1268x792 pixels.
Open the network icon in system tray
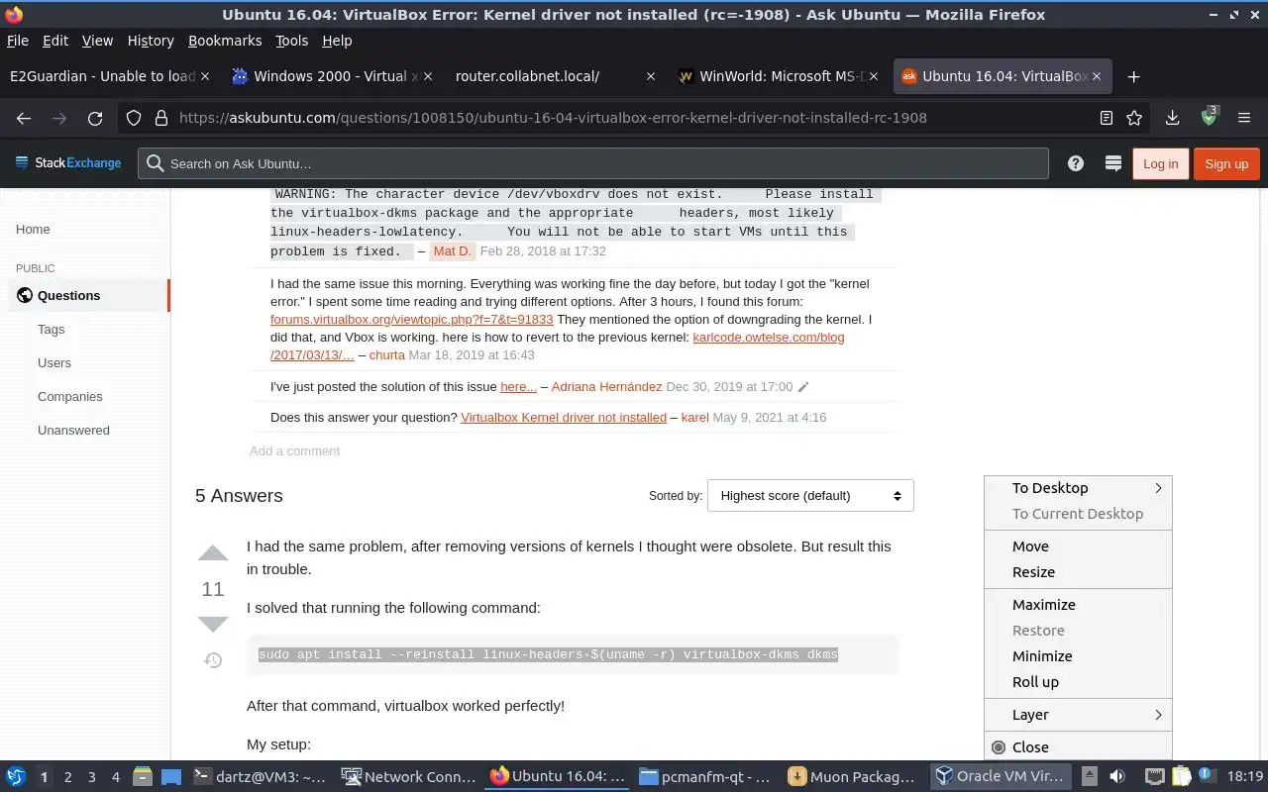click(x=1154, y=777)
